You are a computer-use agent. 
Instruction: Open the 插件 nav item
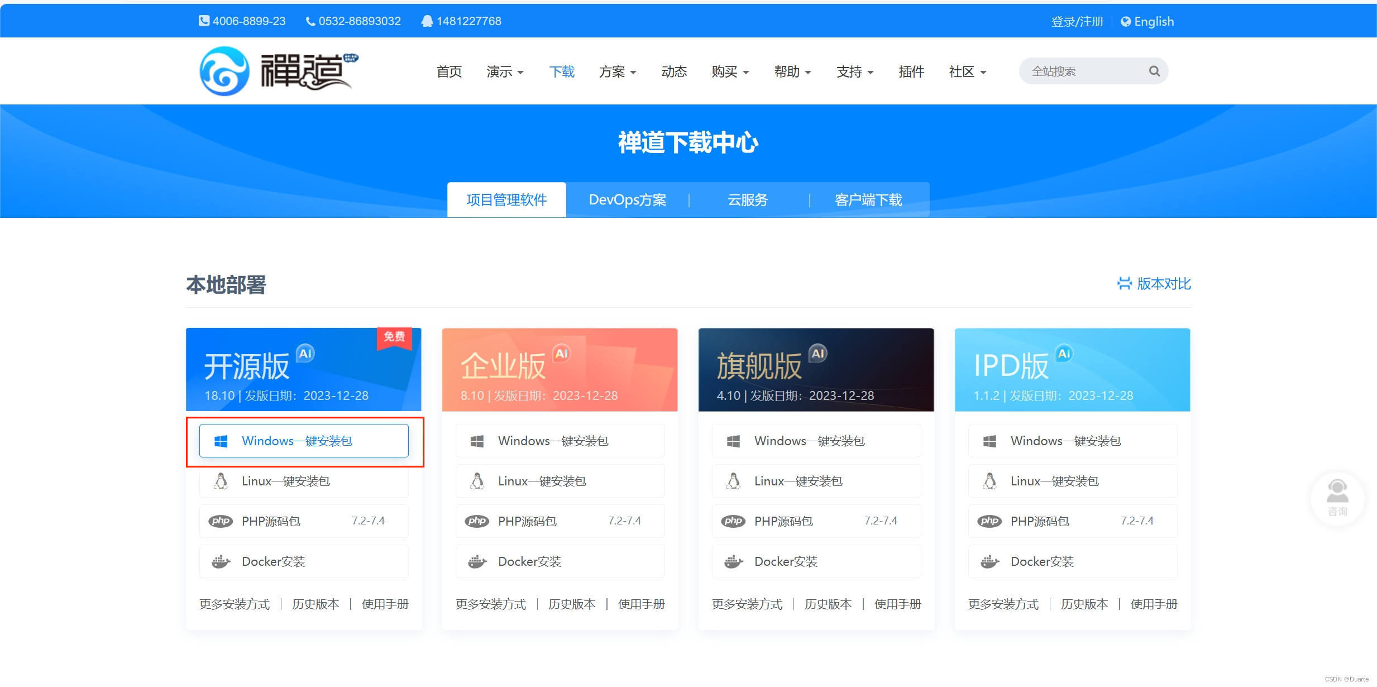pyautogui.click(x=911, y=71)
